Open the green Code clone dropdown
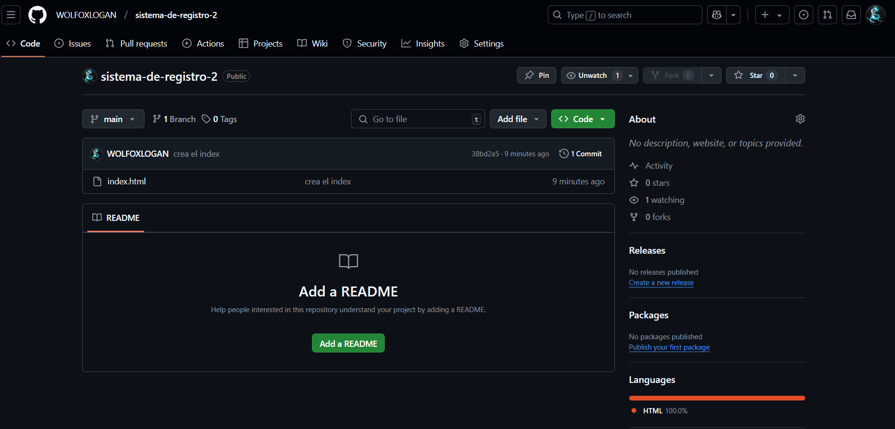The height and width of the screenshot is (429, 895). coord(583,119)
